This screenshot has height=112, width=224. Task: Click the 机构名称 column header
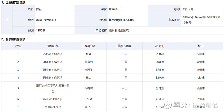53,46
